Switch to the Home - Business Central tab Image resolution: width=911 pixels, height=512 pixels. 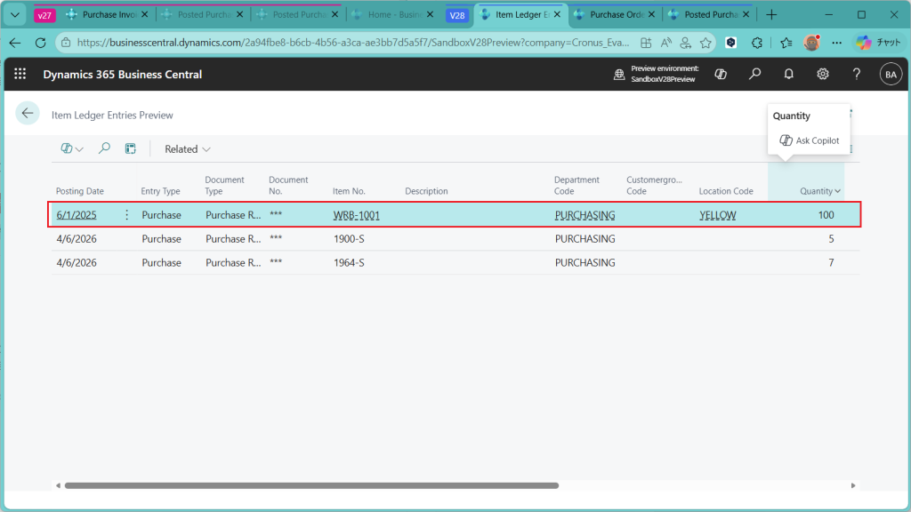click(391, 15)
